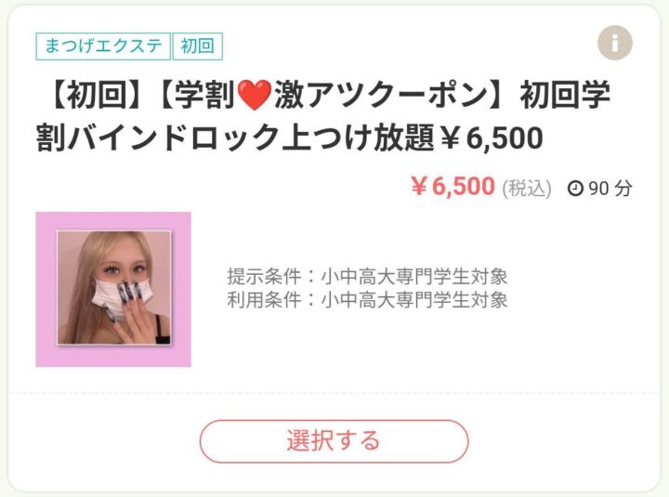The height and width of the screenshot is (497, 669).
Task: Click the 提示条件 condition line
Action: point(367,277)
